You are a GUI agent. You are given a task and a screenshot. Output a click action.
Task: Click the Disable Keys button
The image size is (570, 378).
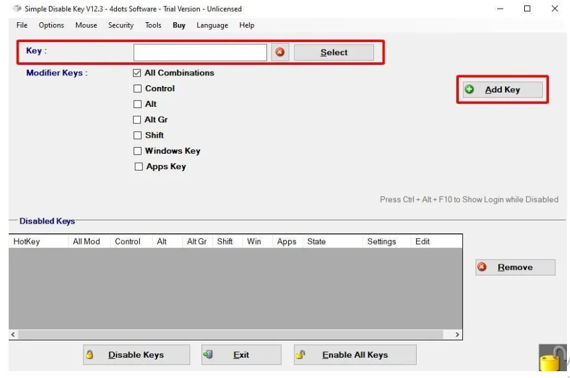(x=128, y=355)
